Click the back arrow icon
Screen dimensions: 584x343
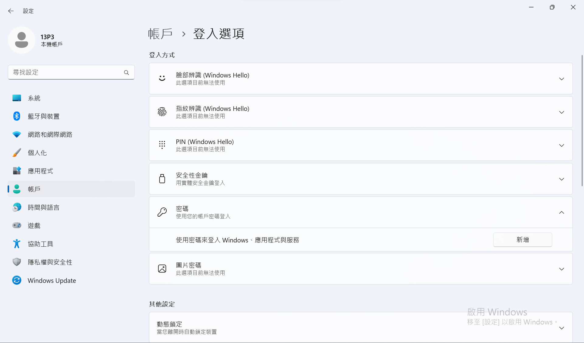[x=11, y=11]
